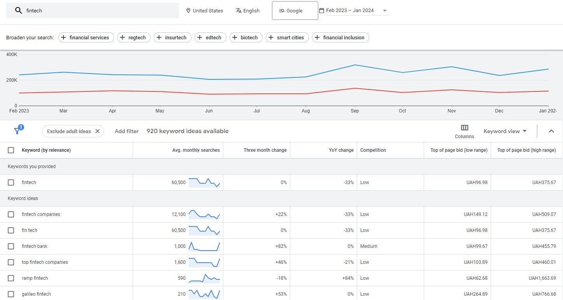This screenshot has width=563, height=300.
Task: Click the top fintech companies keyword text
Action: (45, 262)
